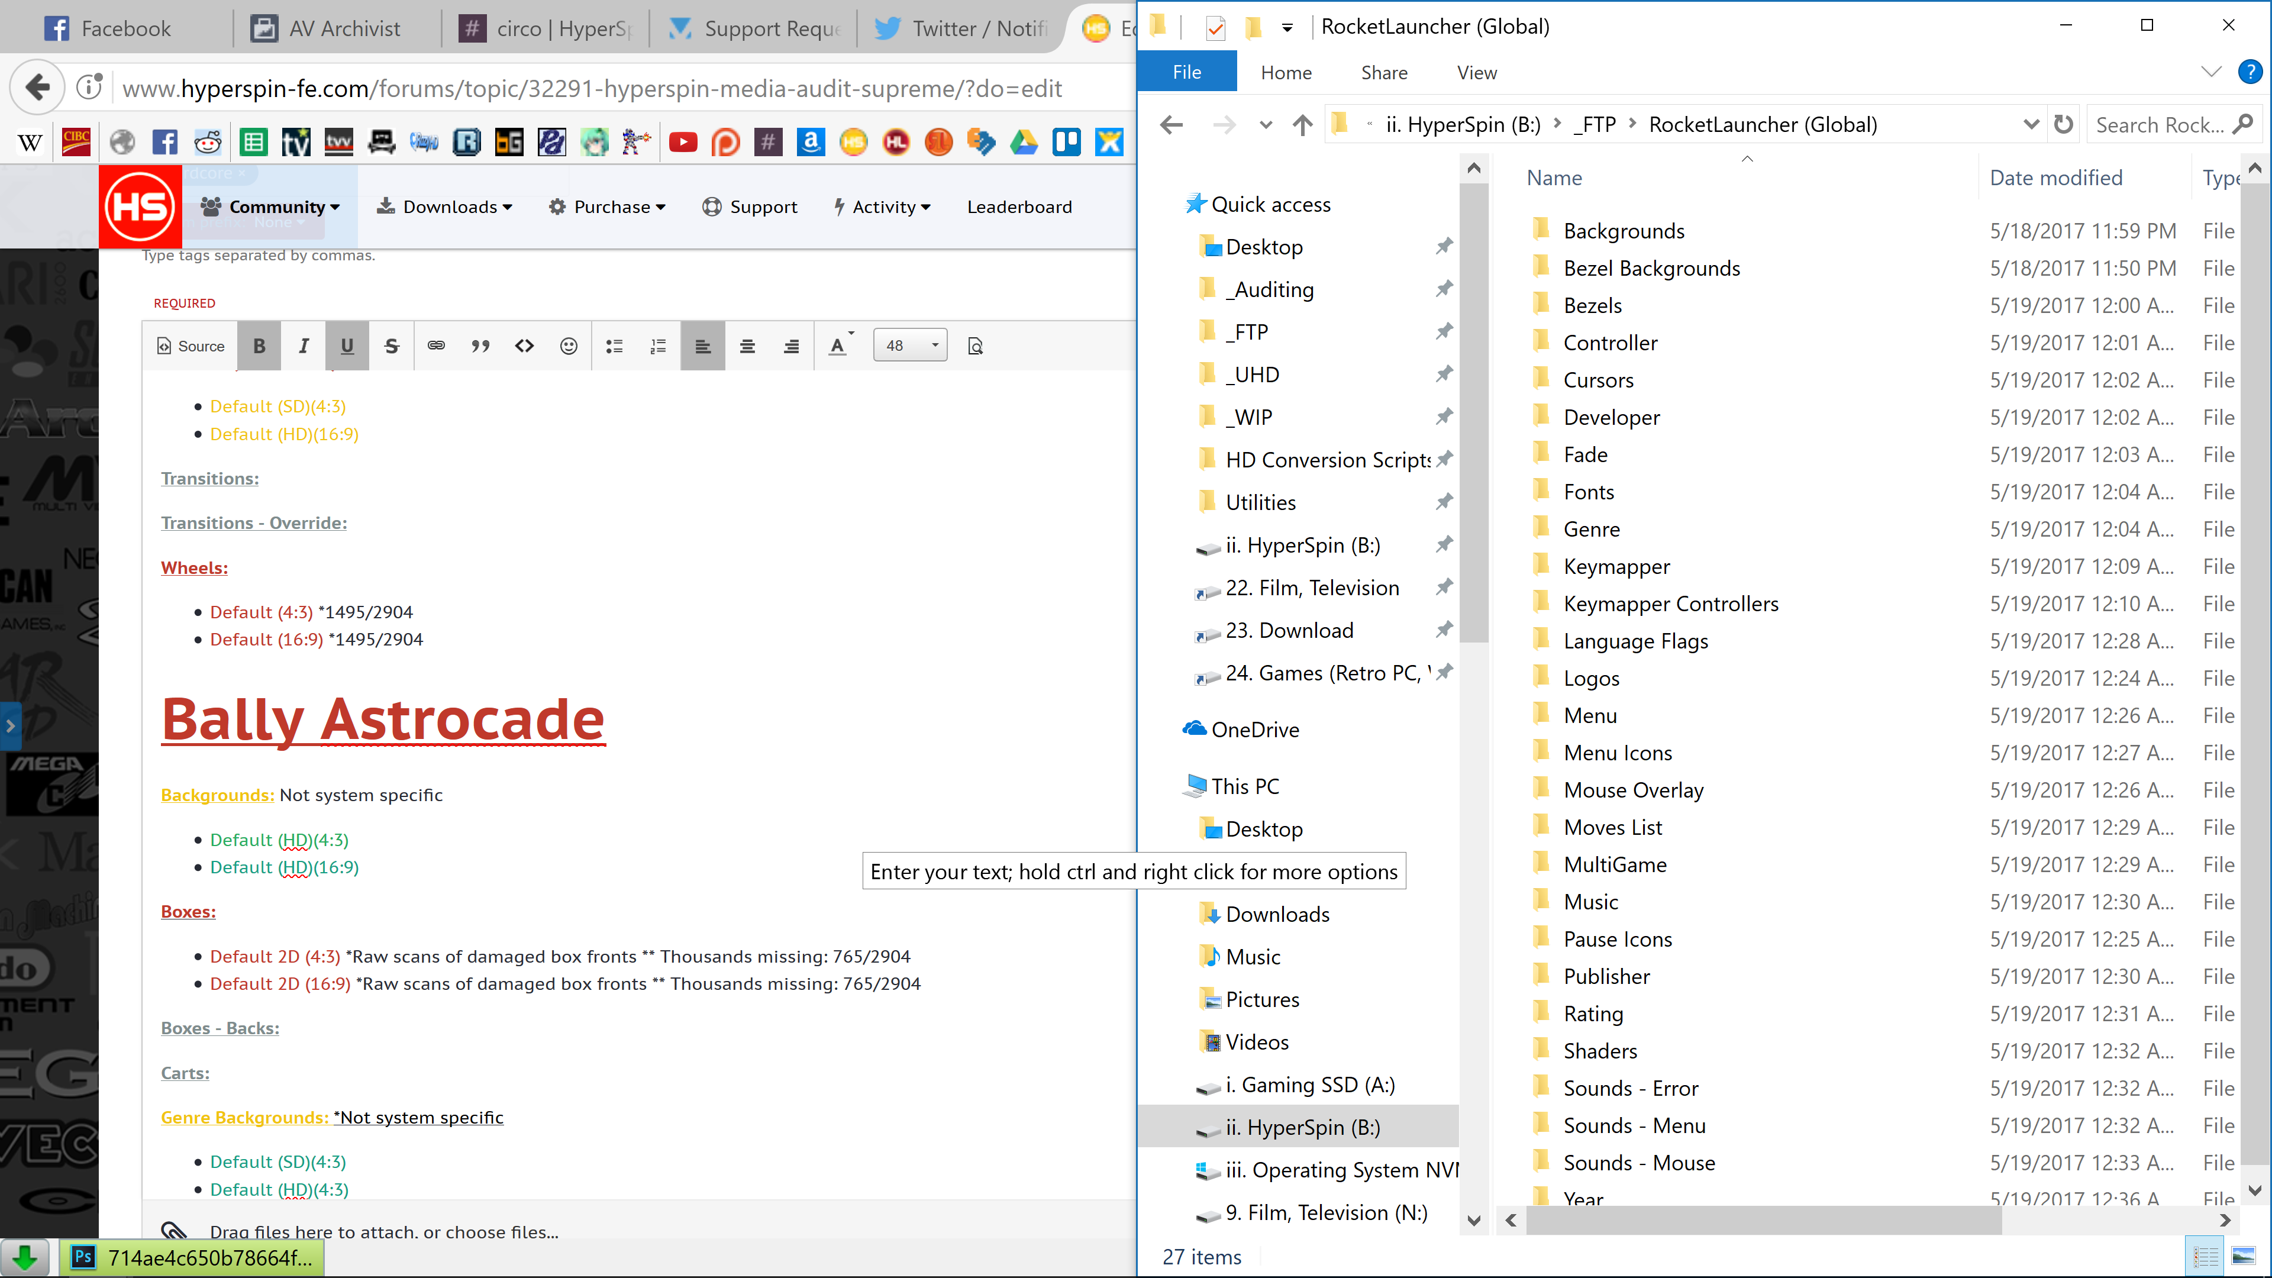Open Customize Quick Access Toolbar dropdown
This screenshot has width=2272, height=1278.
click(x=1287, y=27)
